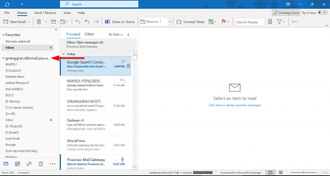Open the People navigation icon
Screen dimensions: 330x176
(29, 163)
